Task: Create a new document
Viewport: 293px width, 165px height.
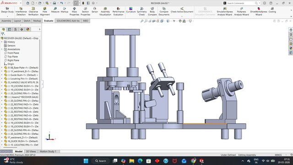Action: (x=33, y=3)
